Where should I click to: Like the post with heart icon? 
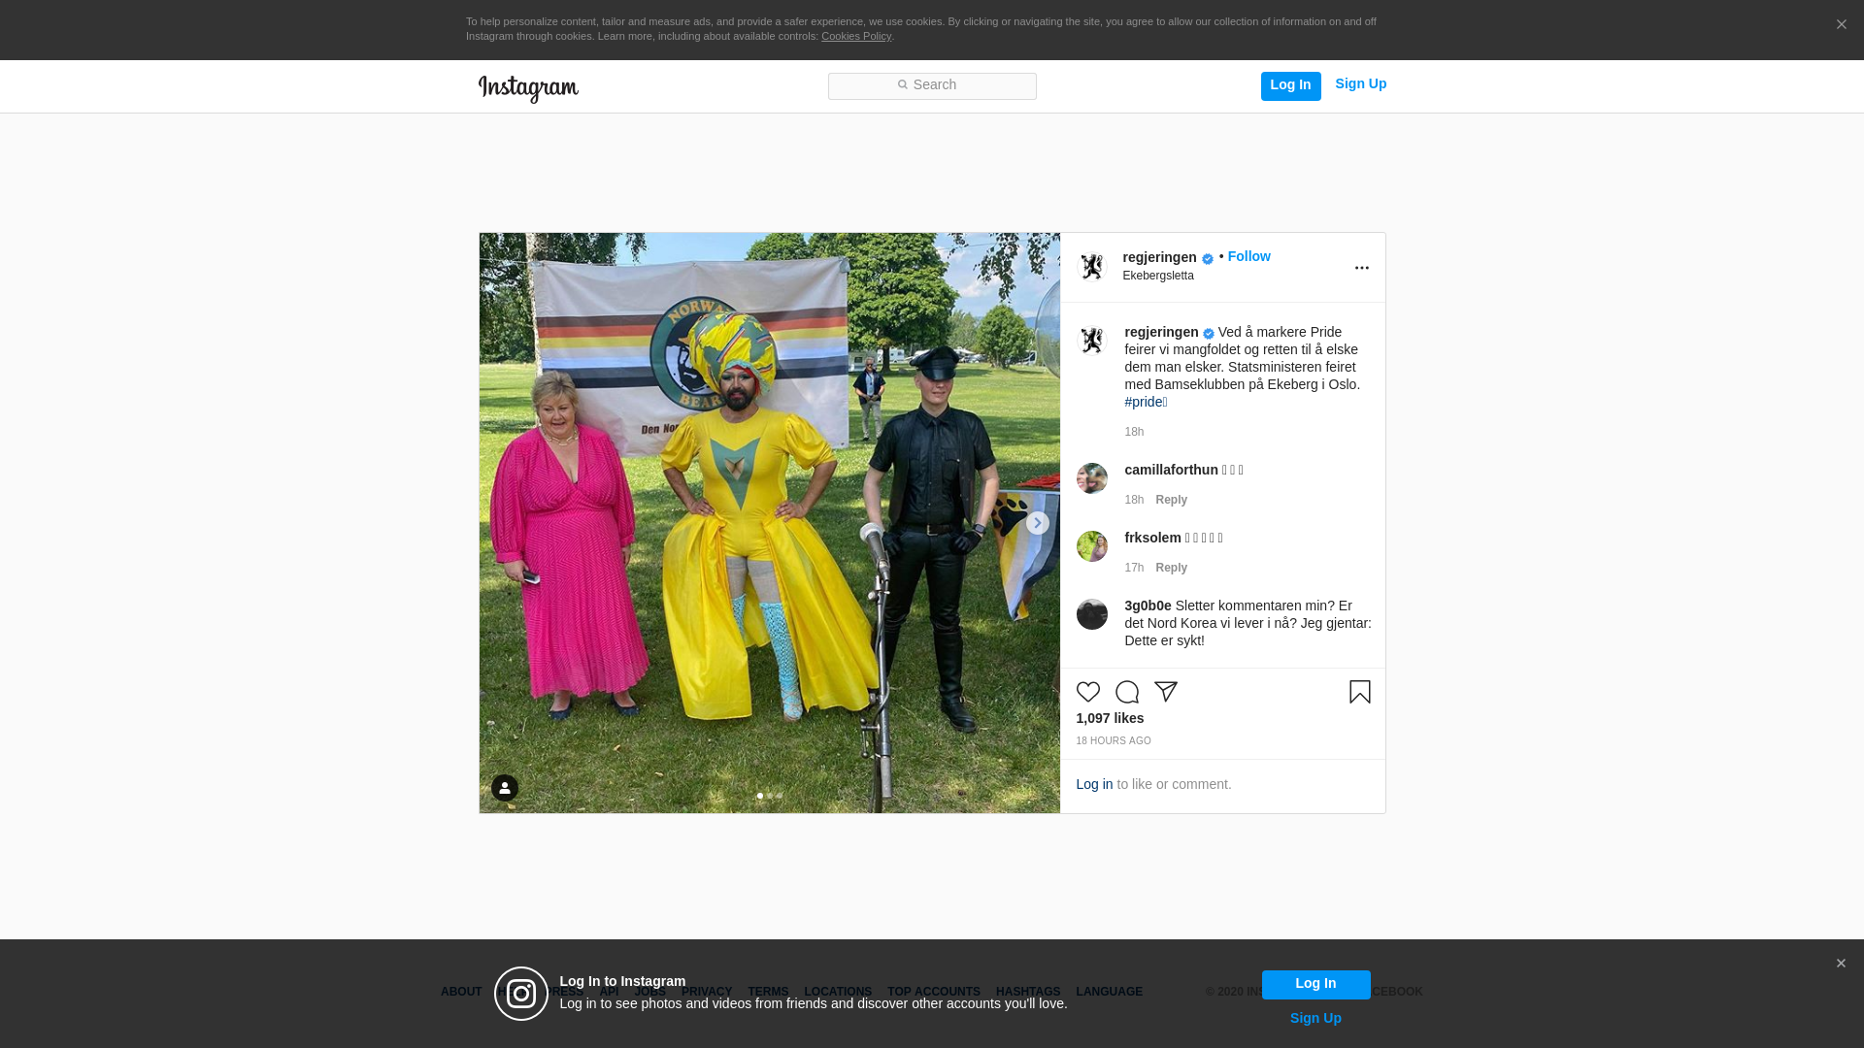pyautogui.click(x=1087, y=692)
